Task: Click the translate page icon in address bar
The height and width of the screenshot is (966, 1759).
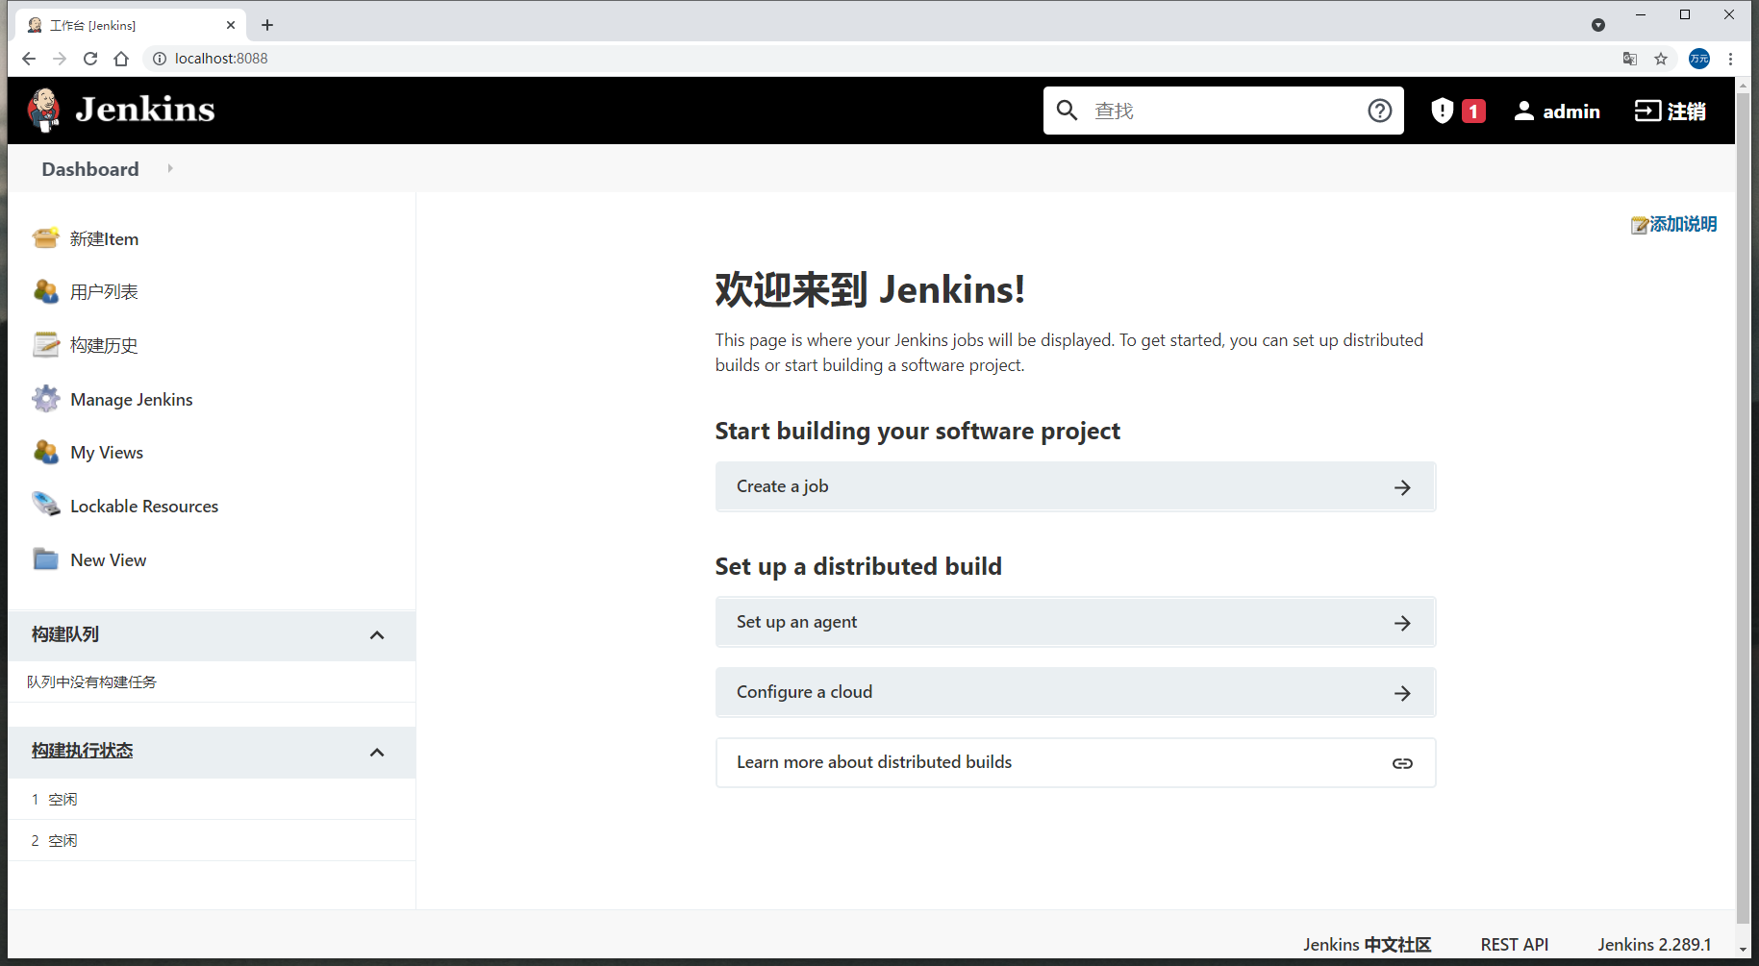Action: tap(1630, 59)
